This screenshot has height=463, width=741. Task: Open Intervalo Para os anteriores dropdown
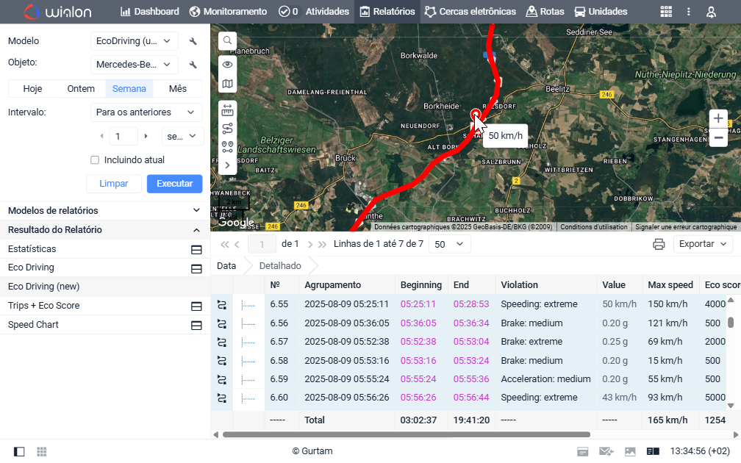click(146, 112)
